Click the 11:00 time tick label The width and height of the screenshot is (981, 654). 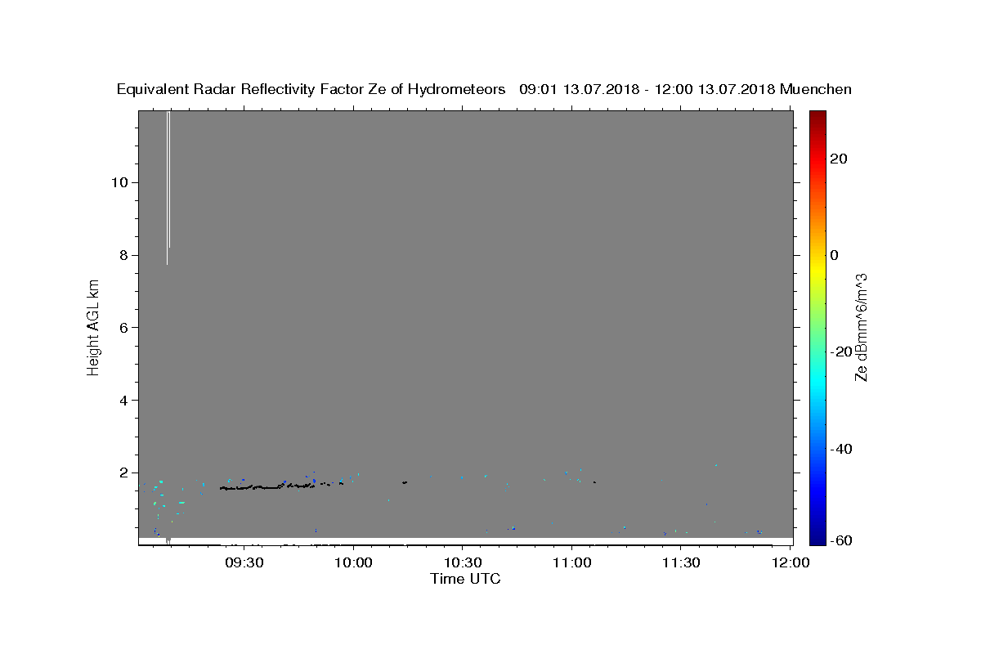click(571, 562)
